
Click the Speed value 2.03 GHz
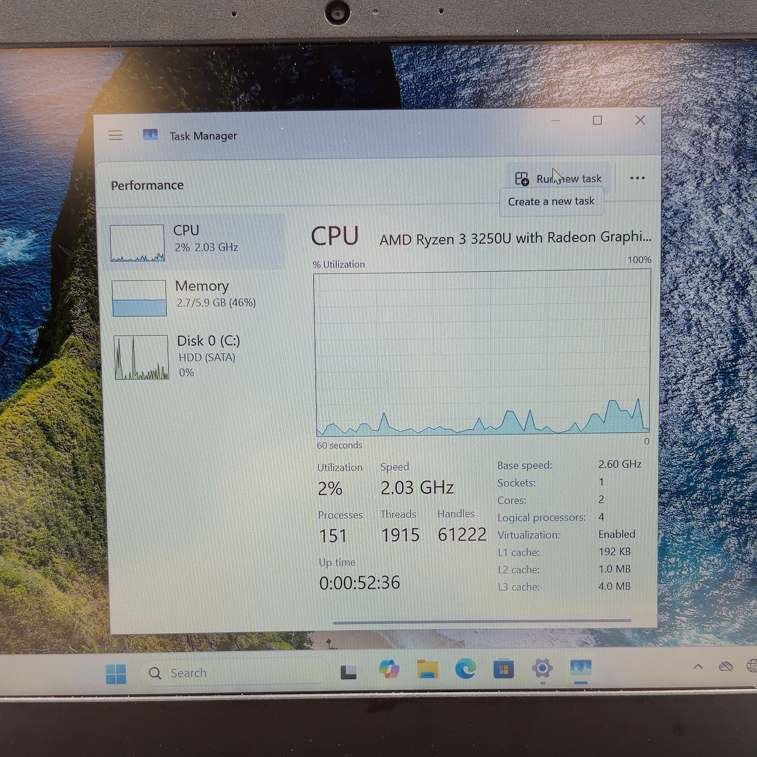[x=417, y=488]
